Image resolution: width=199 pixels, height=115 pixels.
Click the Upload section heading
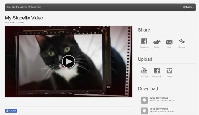click(x=145, y=59)
